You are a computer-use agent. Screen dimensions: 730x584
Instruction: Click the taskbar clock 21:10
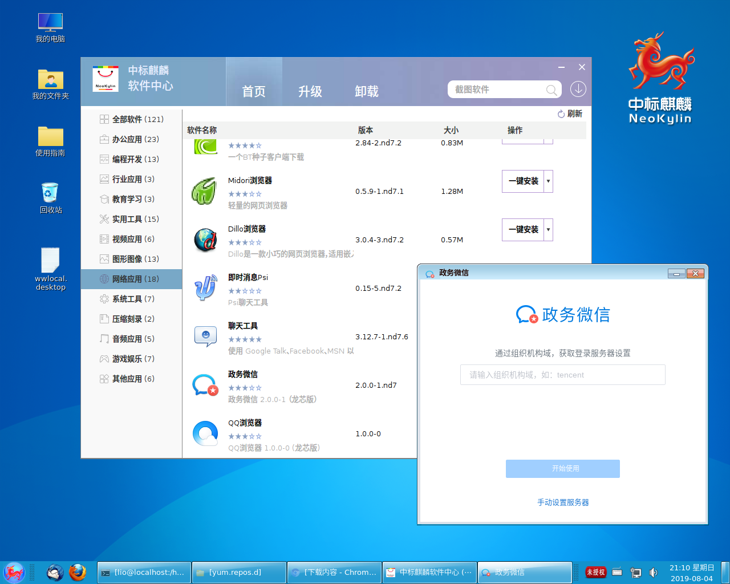click(x=692, y=573)
